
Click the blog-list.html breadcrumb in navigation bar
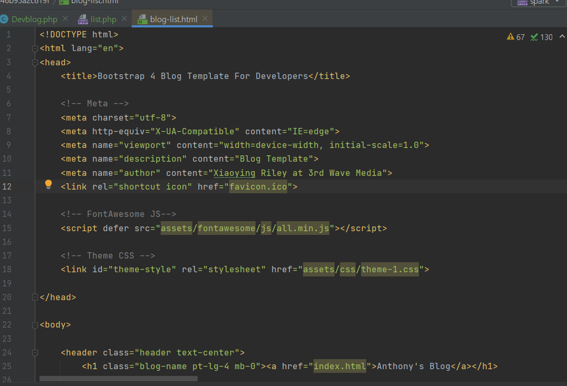point(89,2)
